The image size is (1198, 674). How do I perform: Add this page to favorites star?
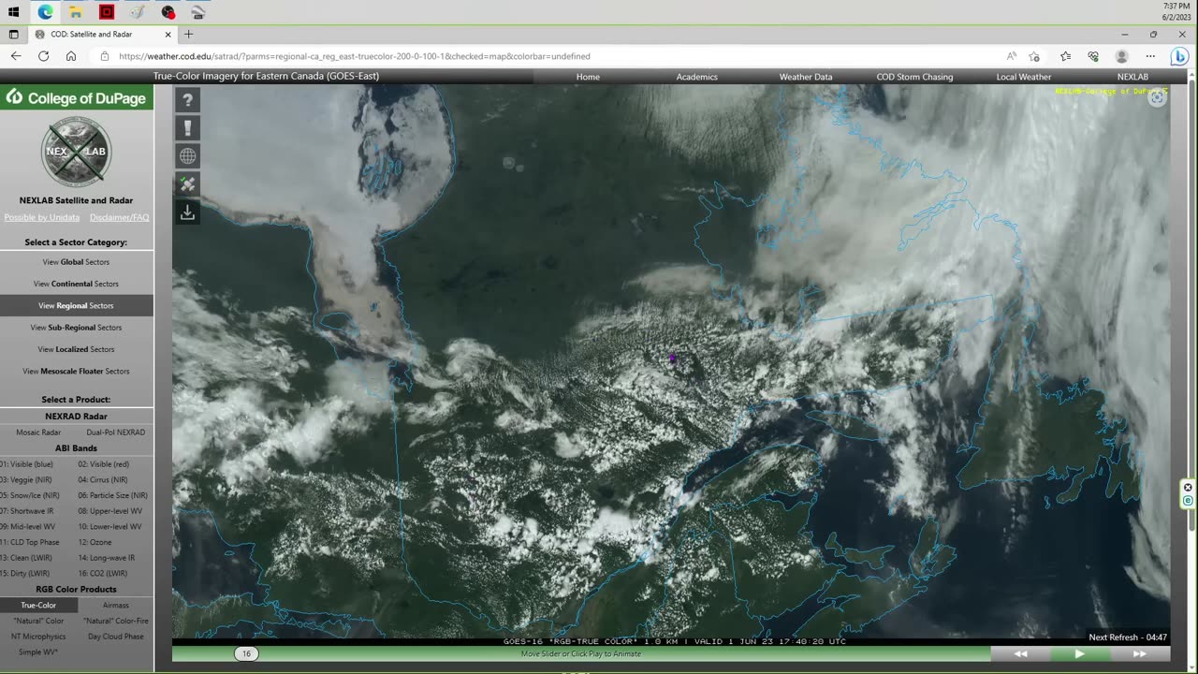[1034, 56]
